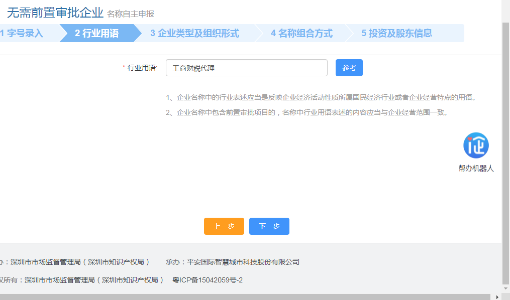Proceed with the 下一步 button
This screenshot has height=300, width=510.
click(269, 226)
